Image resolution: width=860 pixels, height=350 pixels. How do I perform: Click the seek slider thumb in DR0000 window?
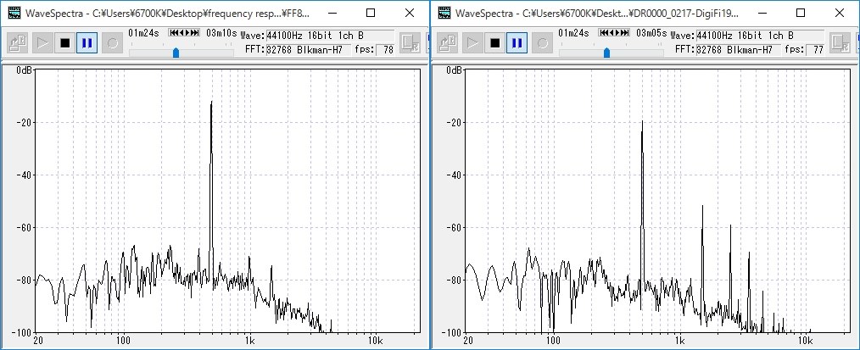606,53
